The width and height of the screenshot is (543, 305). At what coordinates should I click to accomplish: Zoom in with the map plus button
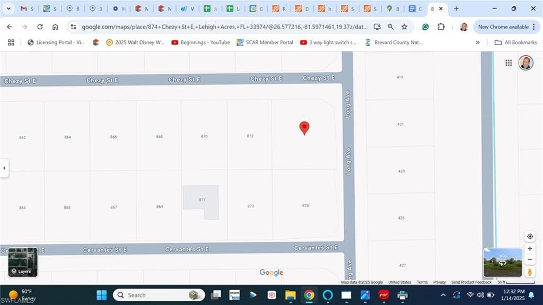pos(530,248)
